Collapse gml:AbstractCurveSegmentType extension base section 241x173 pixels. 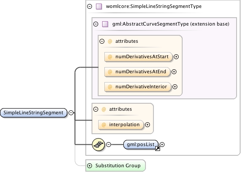click(x=96, y=24)
